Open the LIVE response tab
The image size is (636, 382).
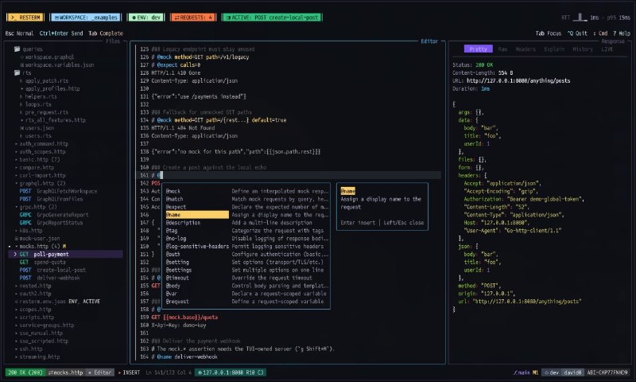[607, 49]
